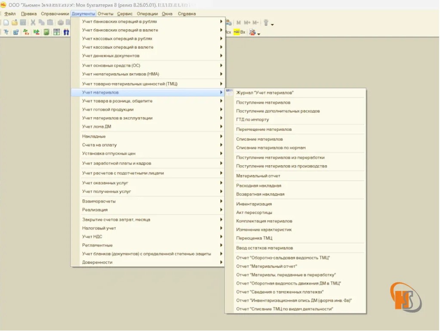Click the journal icon beside Журнал "Учет материалов"
The image size is (440, 331).
pyautogui.click(x=229, y=92)
